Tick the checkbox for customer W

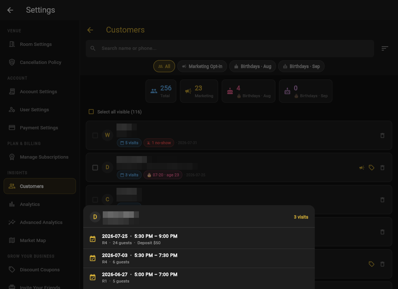pos(95,135)
